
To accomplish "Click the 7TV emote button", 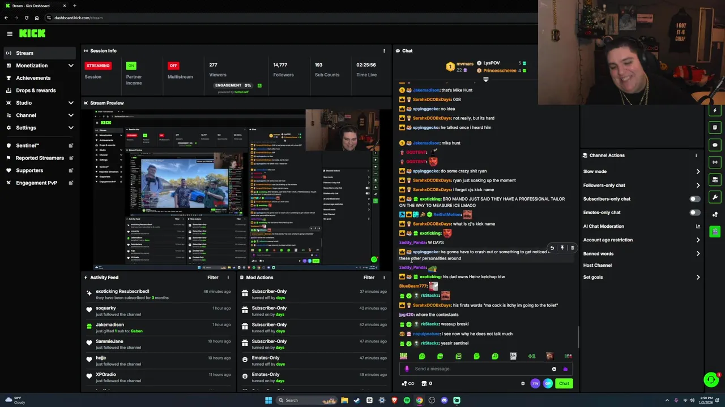I will coord(535,384).
